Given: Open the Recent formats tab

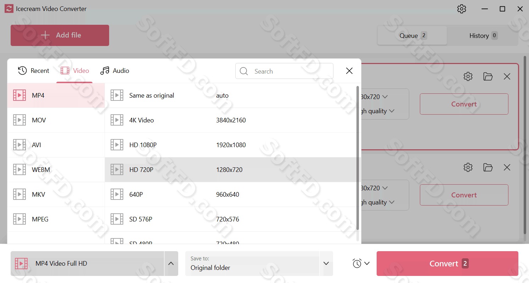Looking at the screenshot, I should [34, 71].
